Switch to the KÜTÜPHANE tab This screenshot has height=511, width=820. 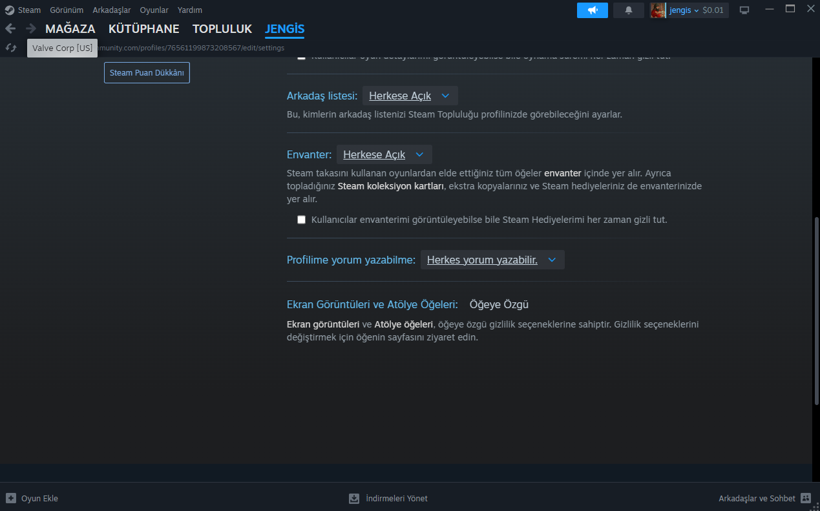[144, 29]
